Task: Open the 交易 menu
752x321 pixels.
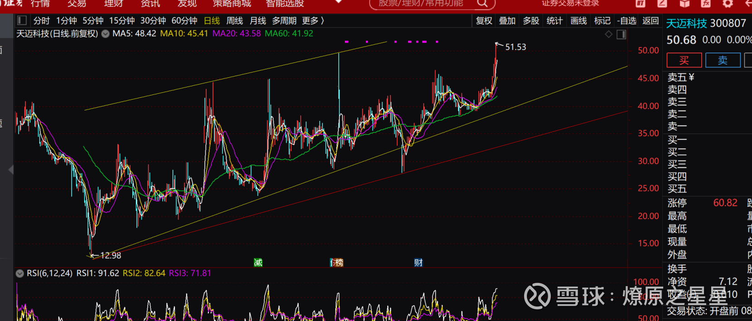Action: (77, 4)
